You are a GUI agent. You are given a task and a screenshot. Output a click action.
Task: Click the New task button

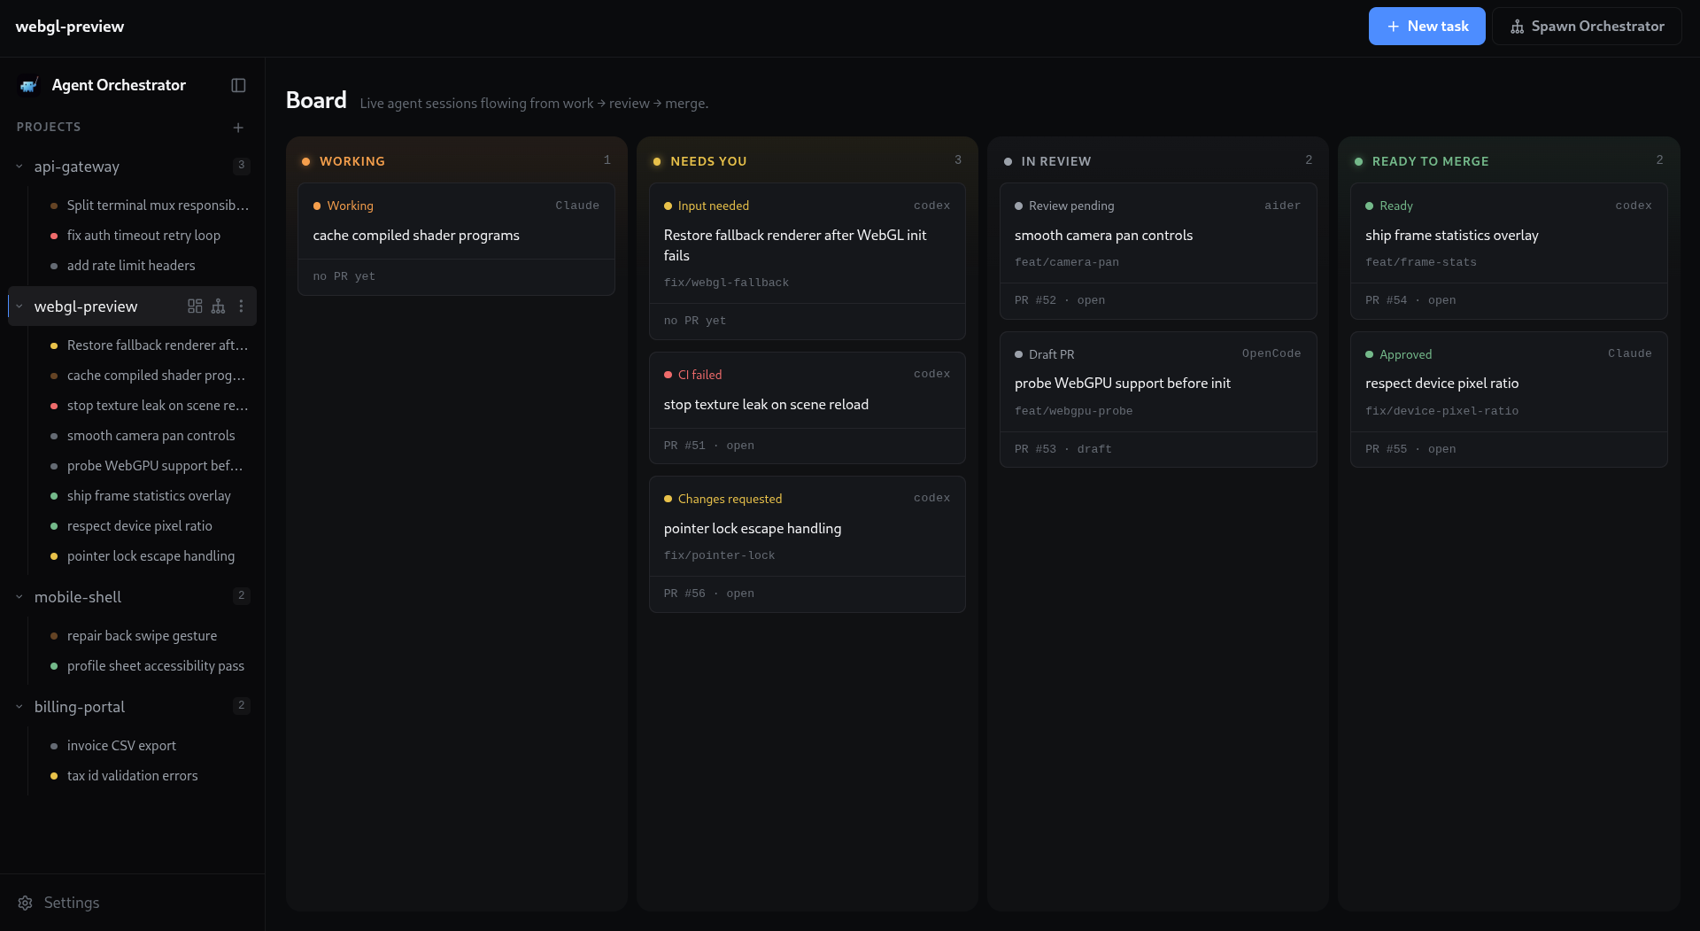pyautogui.click(x=1426, y=27)
